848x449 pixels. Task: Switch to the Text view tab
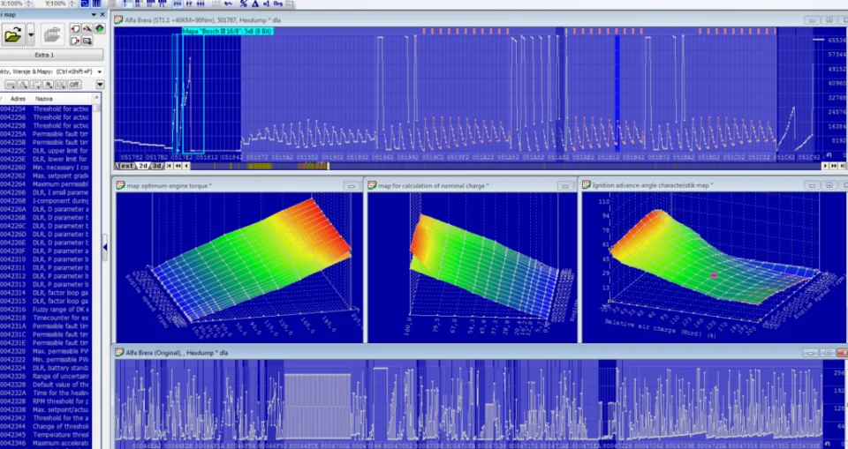(125, 166)
